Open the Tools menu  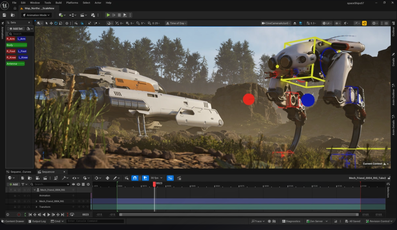[x=48, y=3]
